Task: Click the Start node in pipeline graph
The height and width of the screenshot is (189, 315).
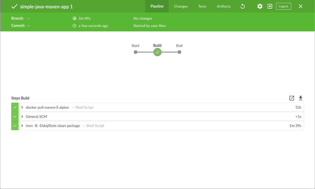Action: point(135,52)
